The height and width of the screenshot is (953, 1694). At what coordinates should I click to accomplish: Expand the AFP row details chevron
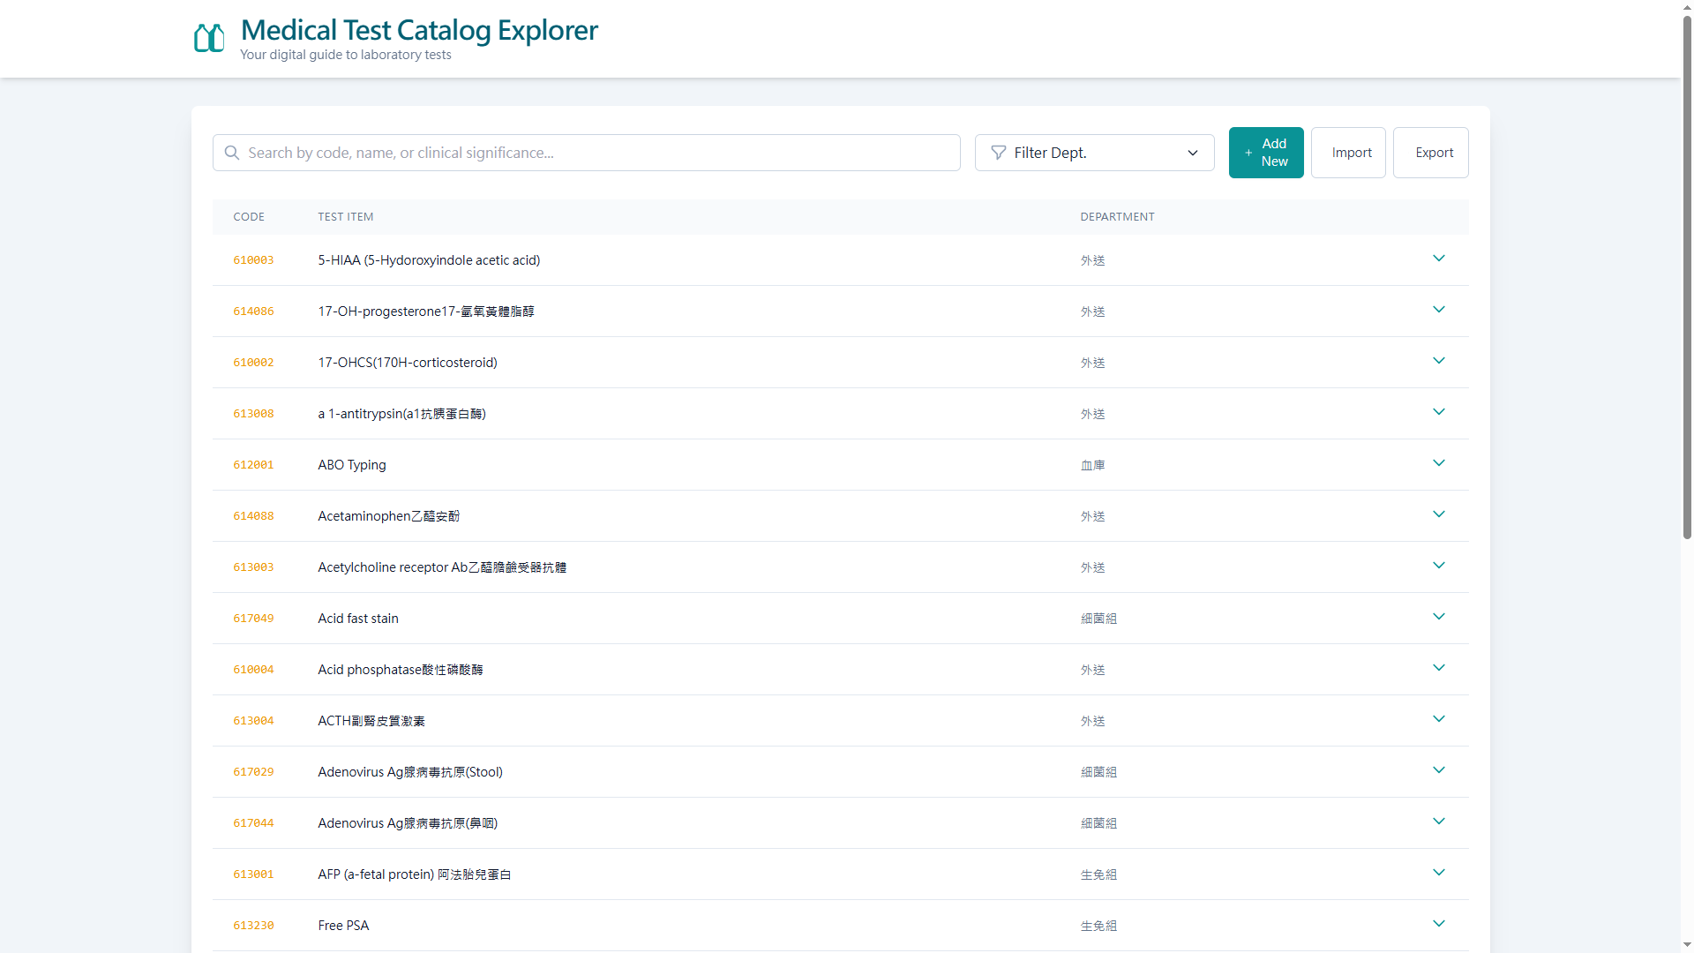click(x=1438, y=873)
